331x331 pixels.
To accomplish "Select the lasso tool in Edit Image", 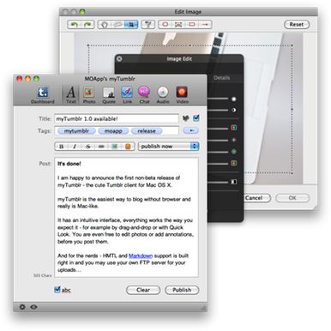I will coord(117,24).
